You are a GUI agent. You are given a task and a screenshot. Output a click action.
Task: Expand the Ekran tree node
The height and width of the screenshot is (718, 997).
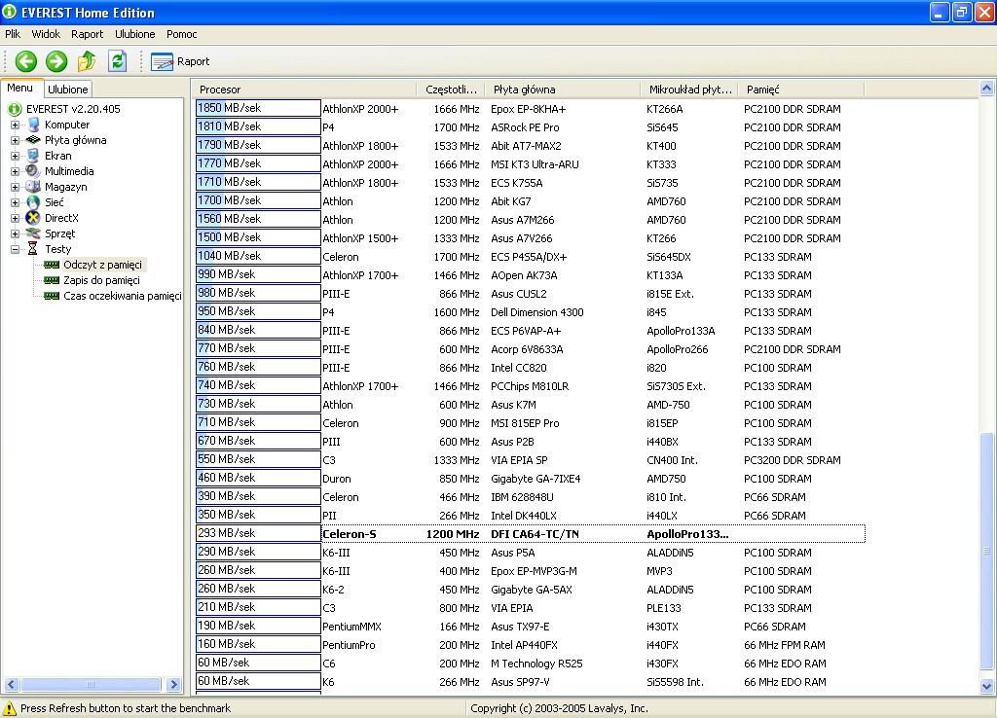15,156
